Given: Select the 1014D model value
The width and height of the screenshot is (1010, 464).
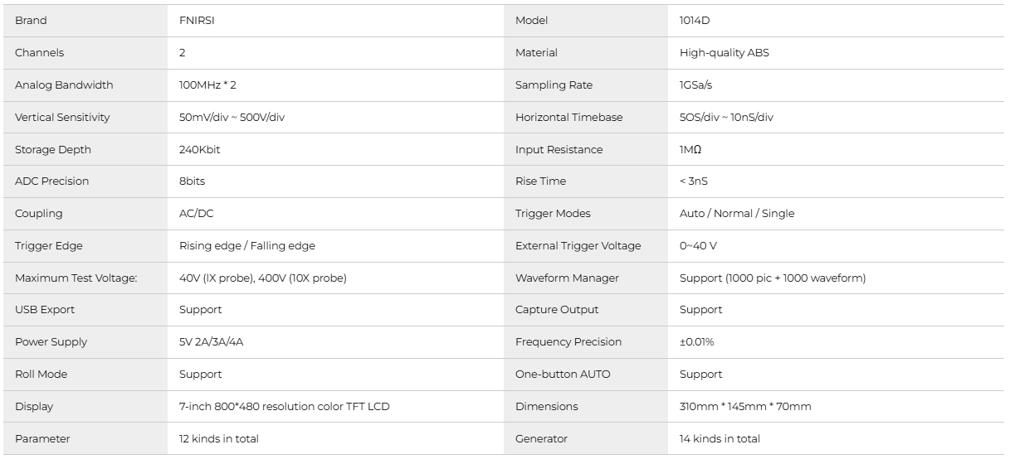Looking at the screenshot, I should [x=693, y=21].
